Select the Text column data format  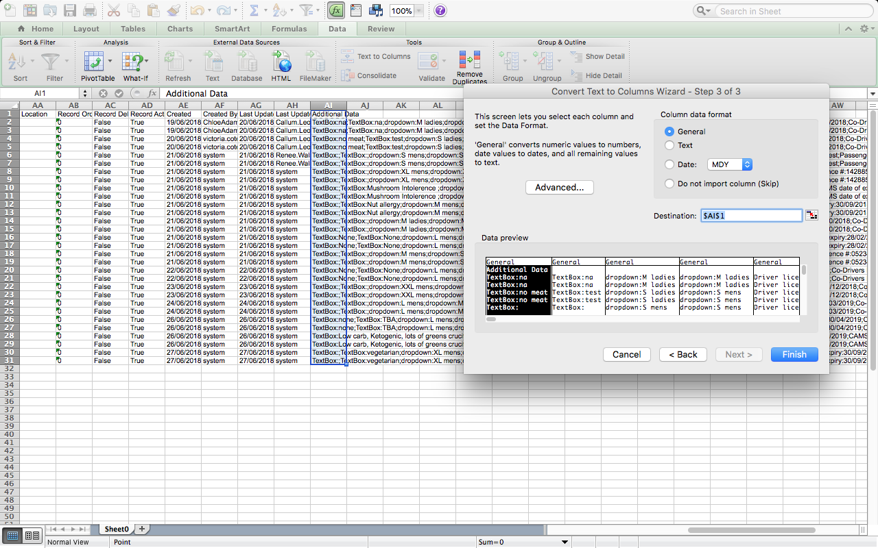click(x=669, y=145)
